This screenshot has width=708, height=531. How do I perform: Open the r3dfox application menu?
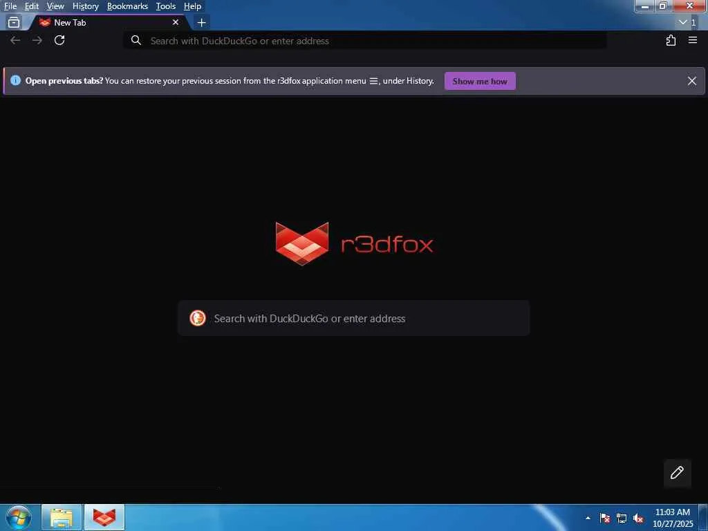(x=693, y=41)
